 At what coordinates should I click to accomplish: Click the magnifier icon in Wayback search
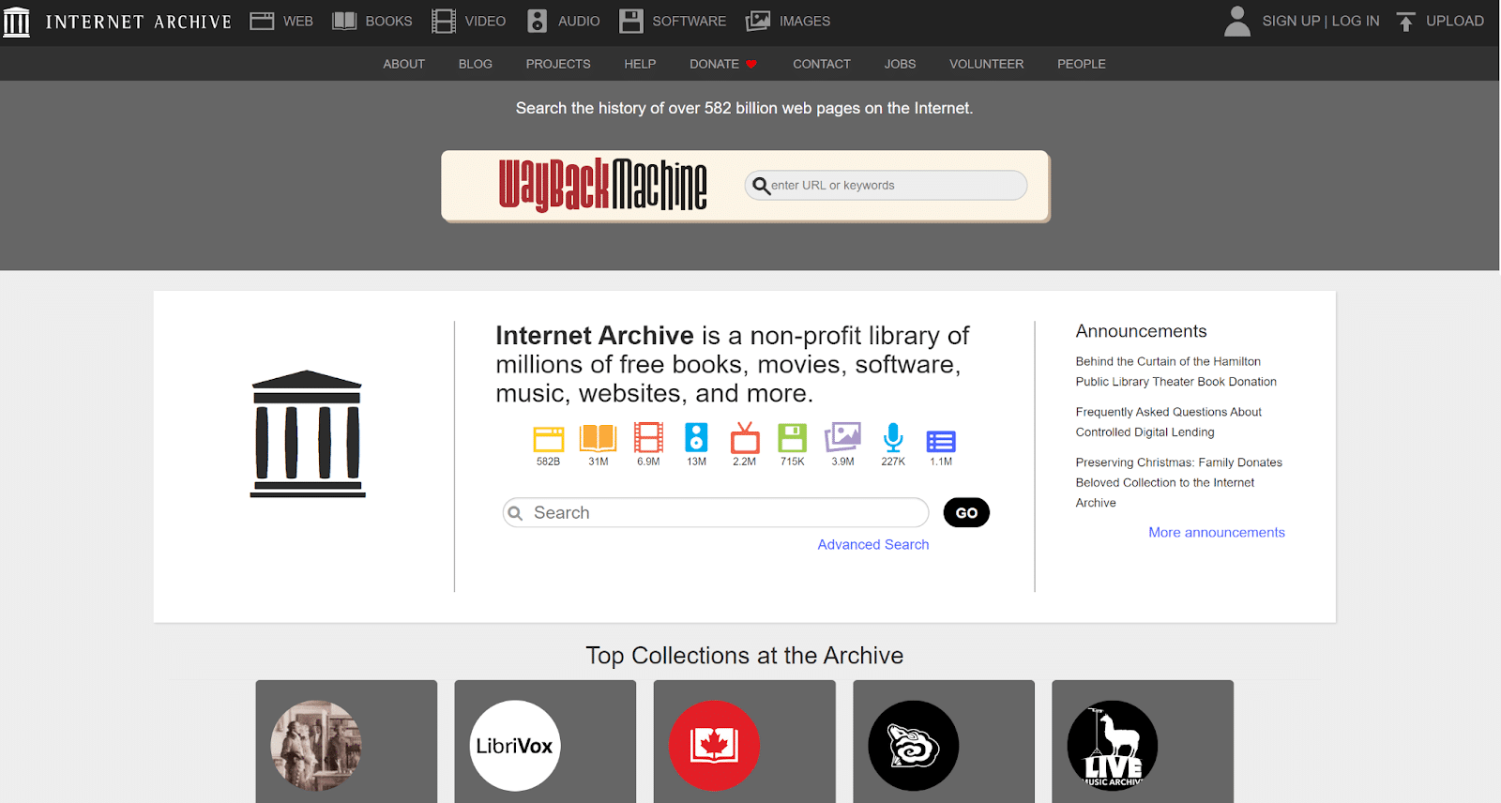tap(761, 186)
